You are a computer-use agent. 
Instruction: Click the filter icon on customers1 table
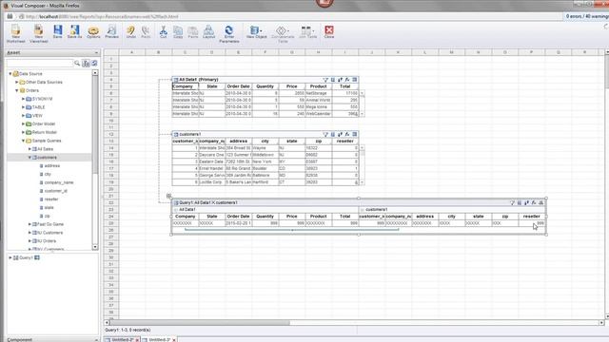[x=325, y=134]
